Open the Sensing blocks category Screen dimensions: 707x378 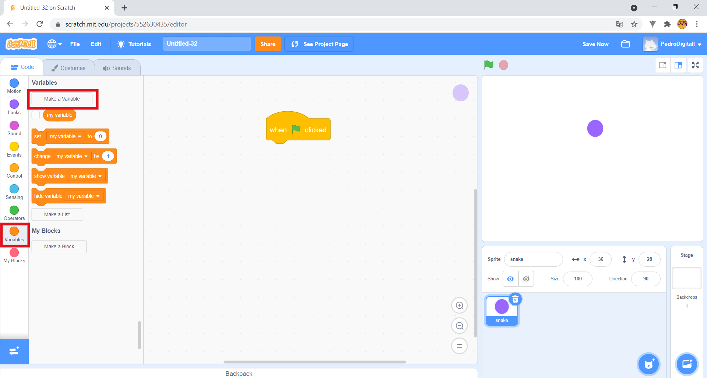(14, 192)
